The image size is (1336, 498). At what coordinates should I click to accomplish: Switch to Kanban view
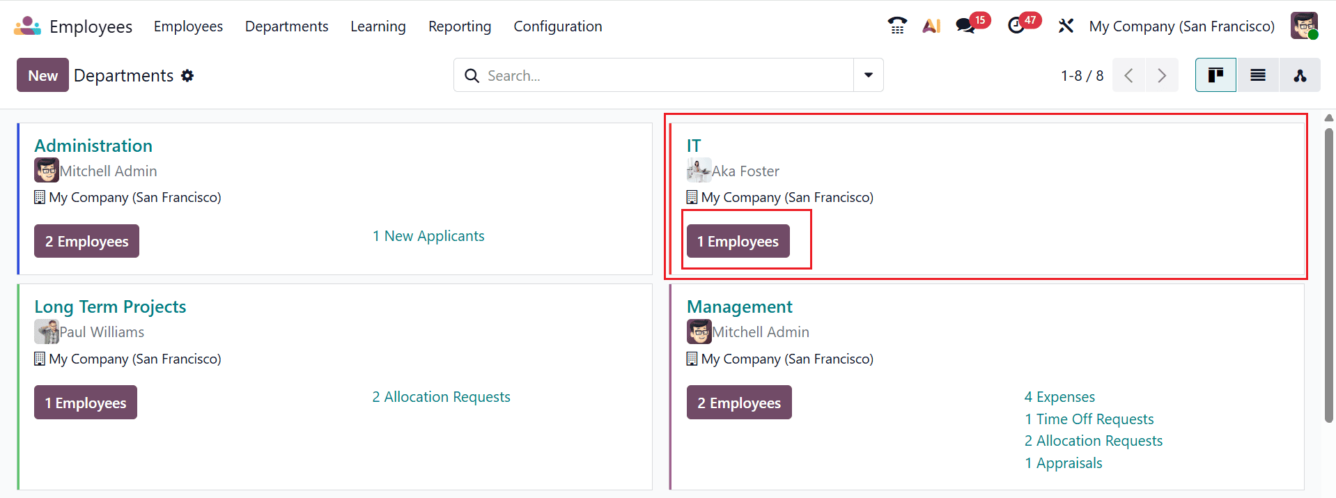1216,75
